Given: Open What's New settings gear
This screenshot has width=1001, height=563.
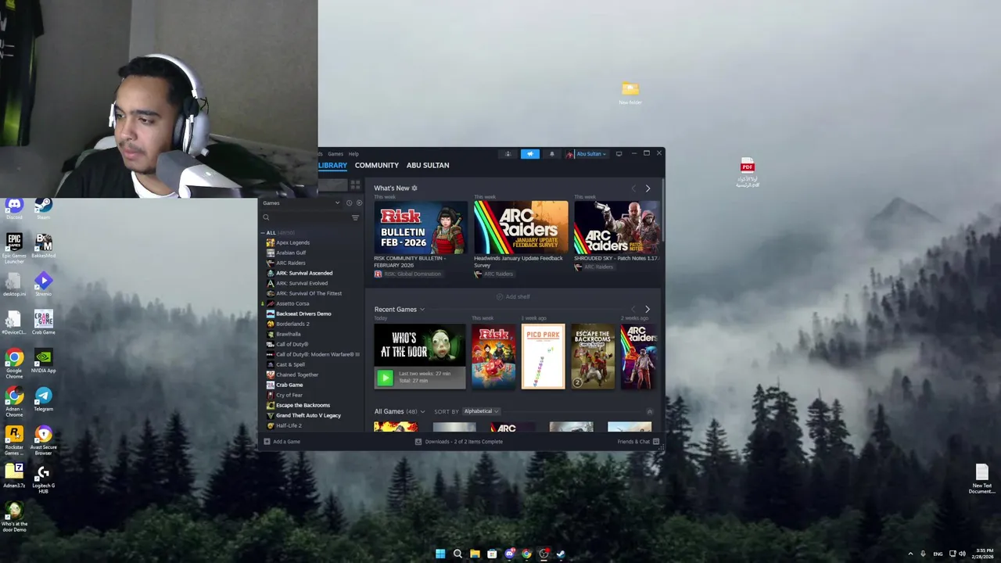Looking at the screenshot, I should click(x=414, y=188).
